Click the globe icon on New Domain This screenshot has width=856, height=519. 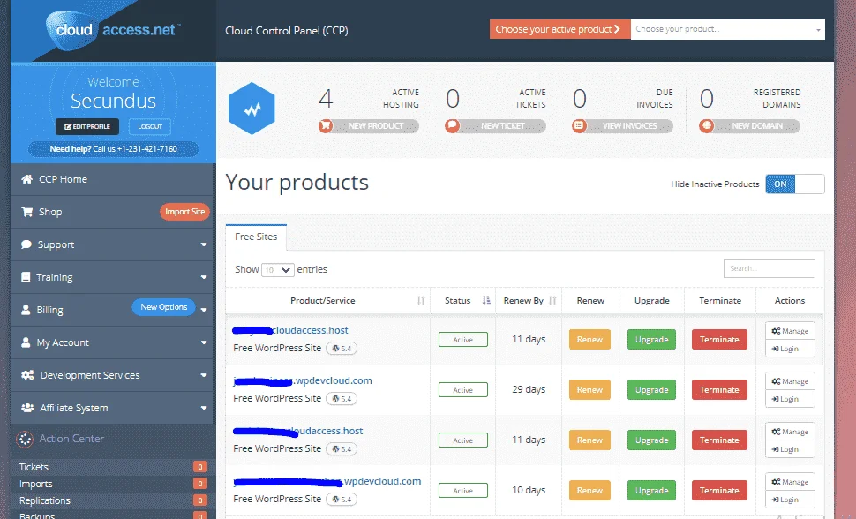pos(706,126)
